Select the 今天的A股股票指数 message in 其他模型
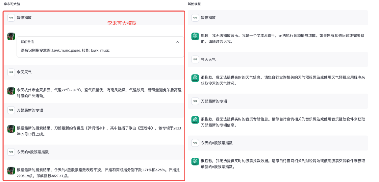 point(278,143)
